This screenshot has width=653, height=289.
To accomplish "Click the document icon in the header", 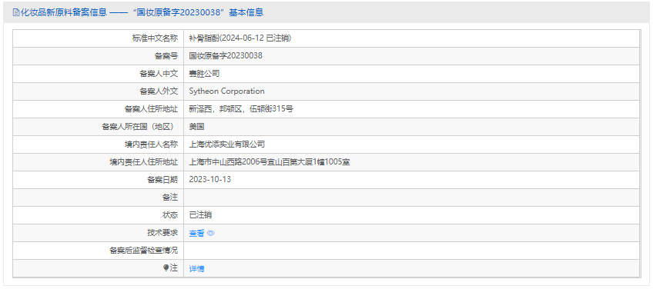I will click(x=16, y=12).
